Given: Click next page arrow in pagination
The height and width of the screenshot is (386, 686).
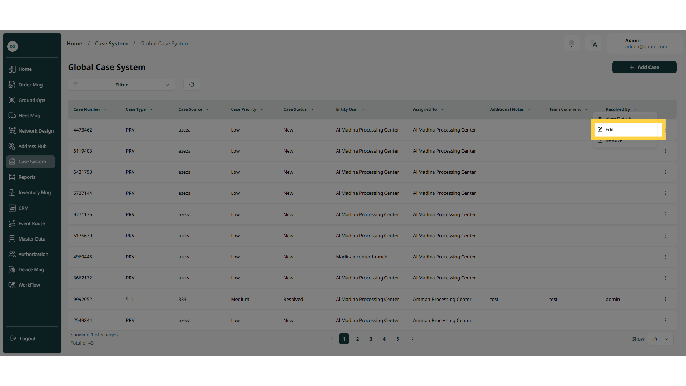Looking at the screenshot, I should click(x=412, y=339).
